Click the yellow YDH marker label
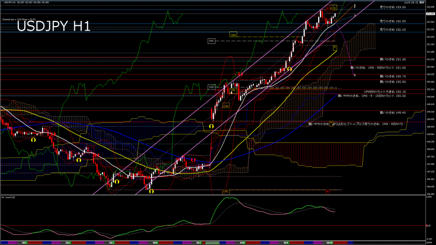The width and height of the screenshot is (436, 245). pyautogui.click(x=233, y=34)
